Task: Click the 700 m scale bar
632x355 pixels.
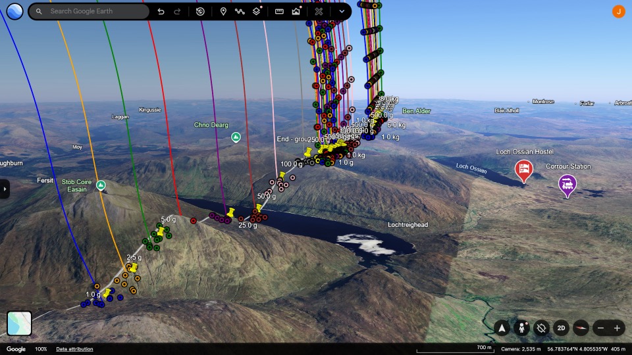Action: click(x=455, y=349)
